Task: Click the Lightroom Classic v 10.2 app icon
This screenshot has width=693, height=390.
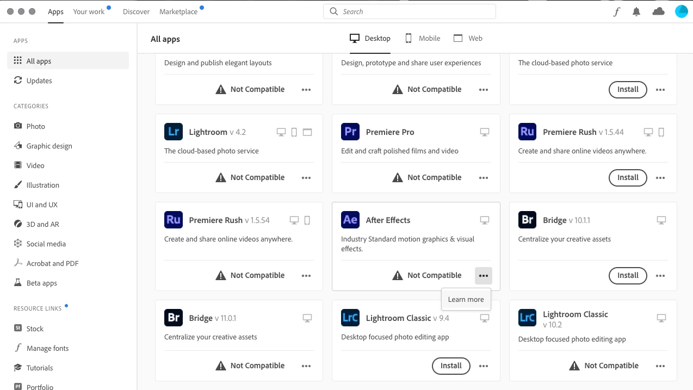Action: click(x=527, y=318)
